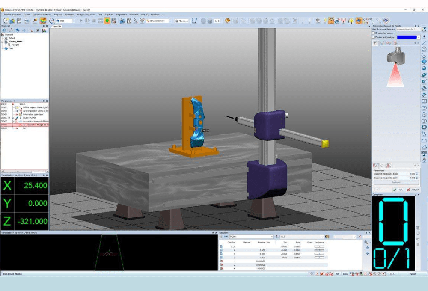The width and height of the screenshot is (428, 291).
Task: Select the Information opérateur program line
Action: click(x=33, y=114)
